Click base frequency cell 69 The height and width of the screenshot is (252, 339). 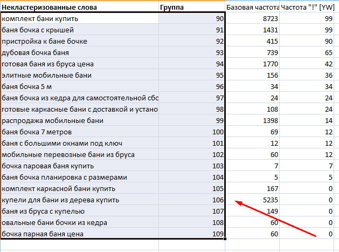pyautogui.click(x=252, y=132)
